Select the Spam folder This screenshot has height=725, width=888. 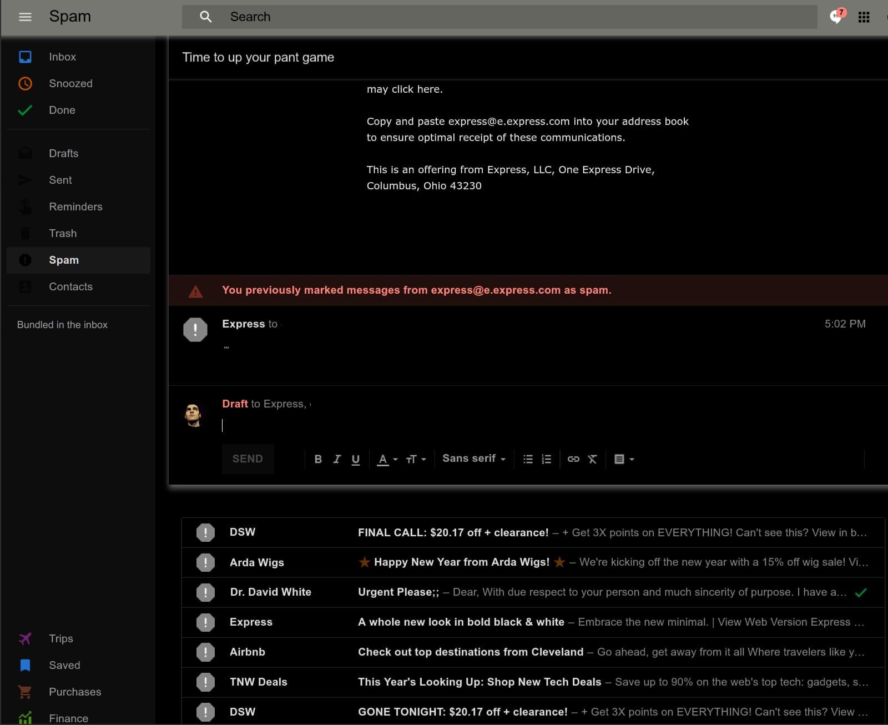click(78, 260)
